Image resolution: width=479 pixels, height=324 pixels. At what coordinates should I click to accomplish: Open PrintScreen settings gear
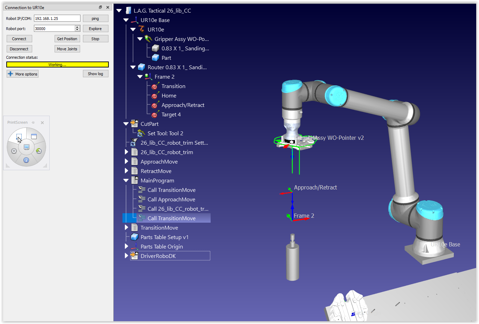click(14, 151)
